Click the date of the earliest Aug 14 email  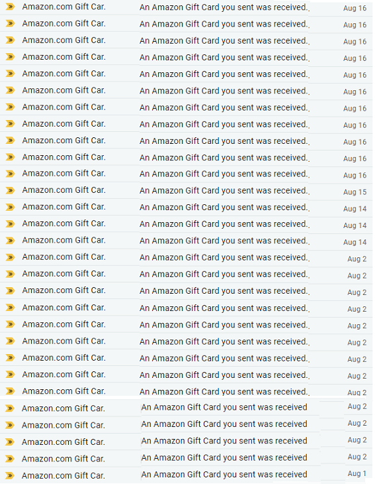click(354, 242)
